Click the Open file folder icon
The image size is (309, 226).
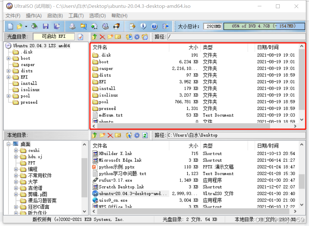[20, 26]
